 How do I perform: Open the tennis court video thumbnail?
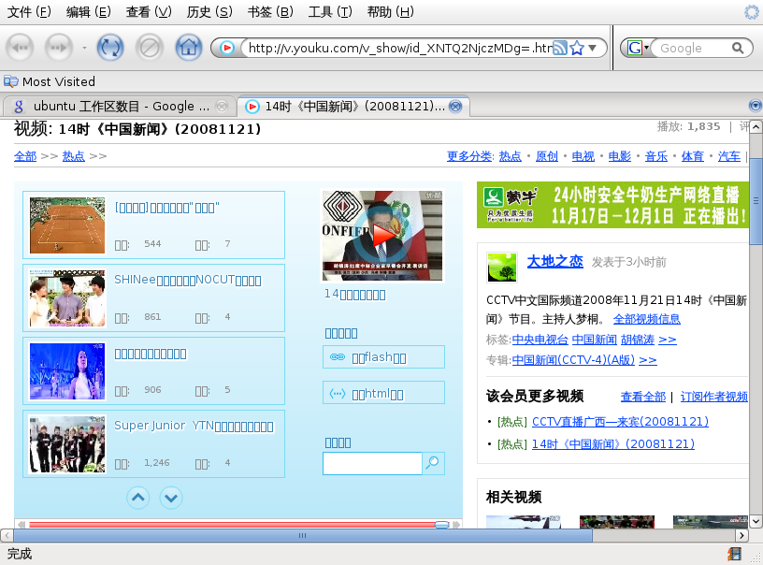[x=67, y=225]
